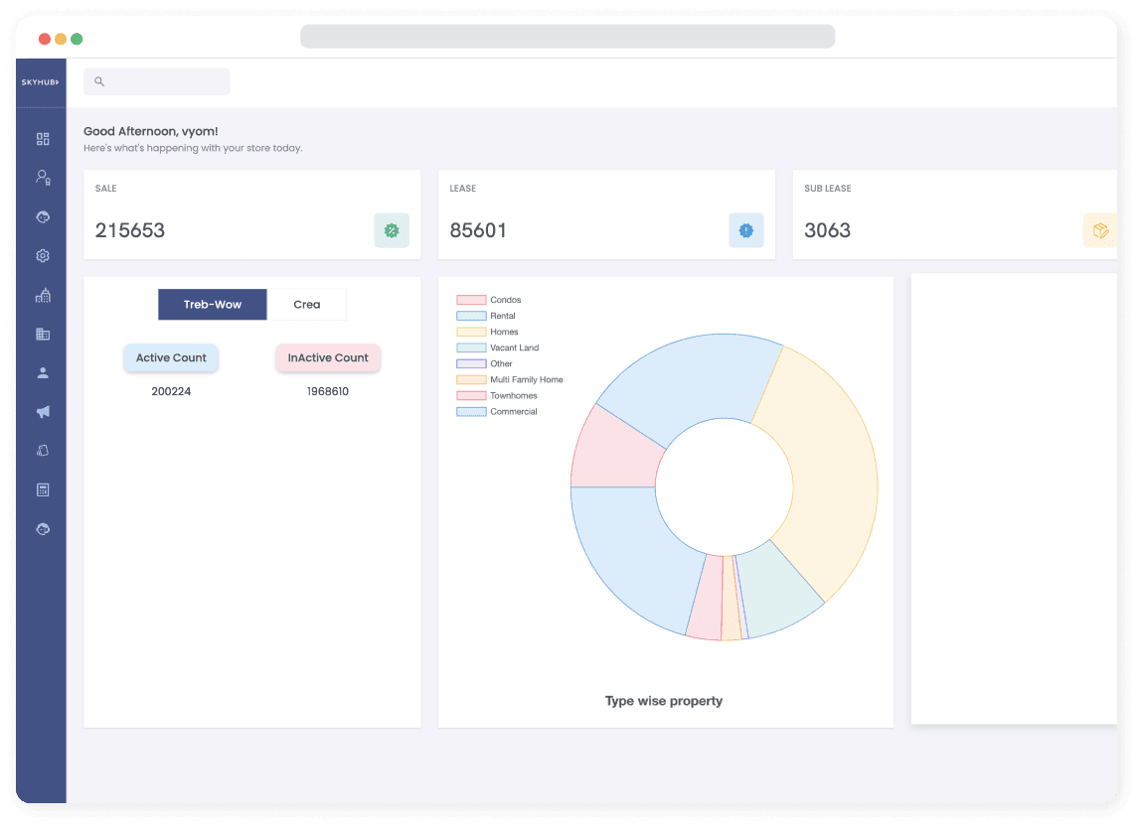Open the calculator icon in the sidebar
This screenshot has height=827, width=1141.
coord(42,488)
